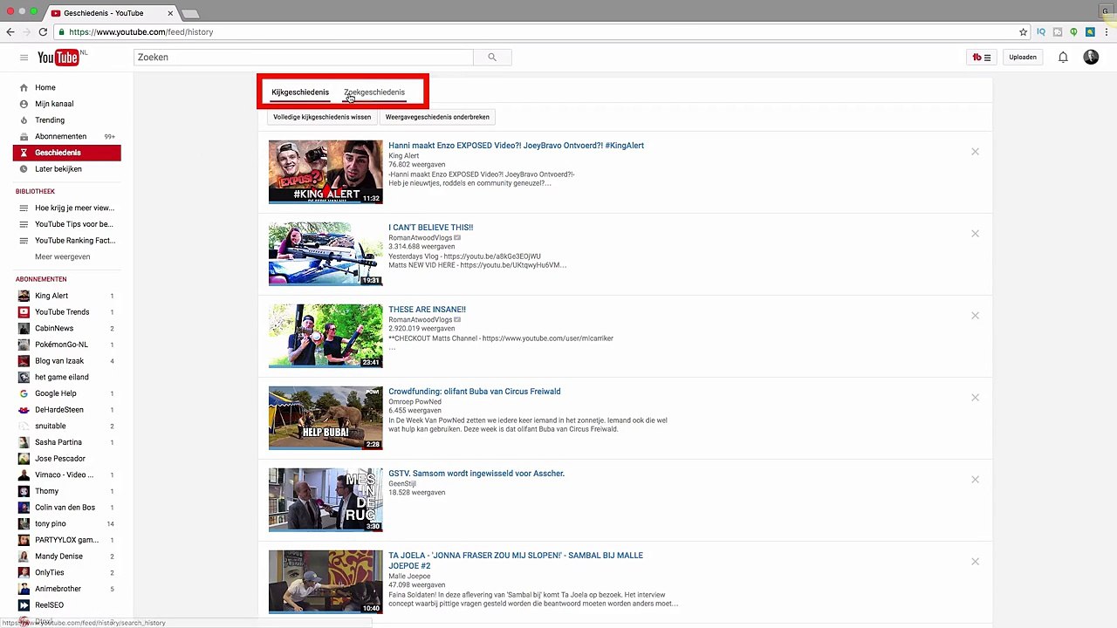Click the Chrome profile button labeled G

point(1106,11)
